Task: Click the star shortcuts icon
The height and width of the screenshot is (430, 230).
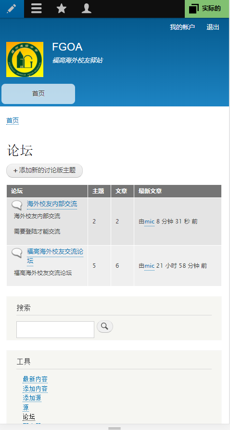Action: click(62, 9)
